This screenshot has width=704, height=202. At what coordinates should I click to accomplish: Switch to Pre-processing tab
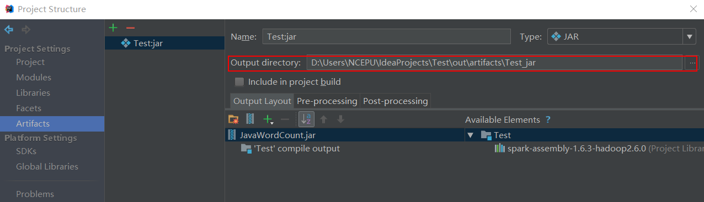point(327,101)
